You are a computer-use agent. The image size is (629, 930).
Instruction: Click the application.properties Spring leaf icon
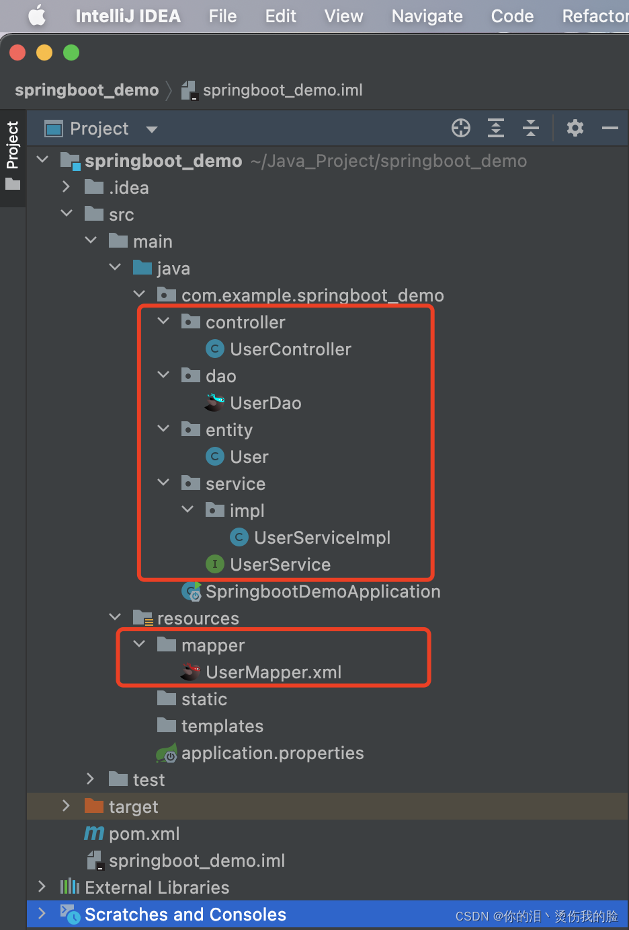(x=167, y=753)
